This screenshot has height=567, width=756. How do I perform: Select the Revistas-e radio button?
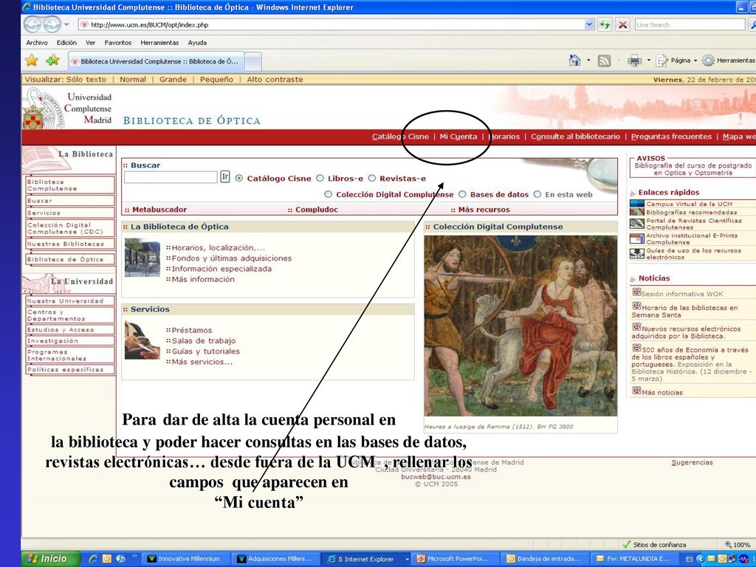pos(372,179)
